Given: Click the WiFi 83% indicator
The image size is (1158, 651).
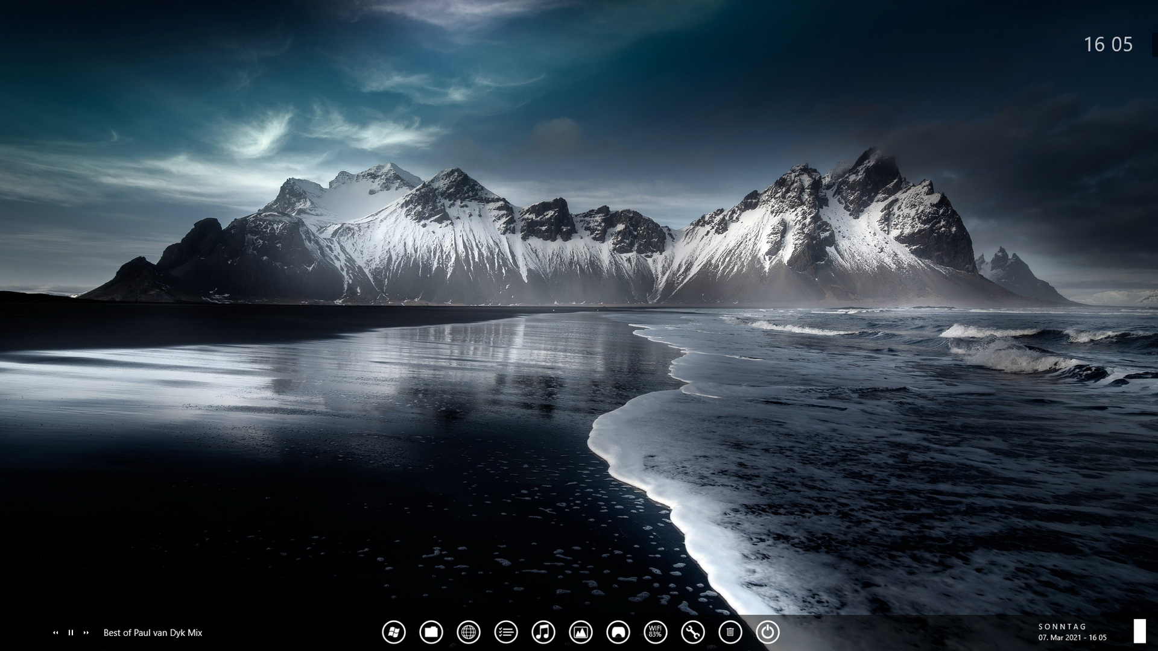Looking at the screenshot, I should click(x=656, y=632).
